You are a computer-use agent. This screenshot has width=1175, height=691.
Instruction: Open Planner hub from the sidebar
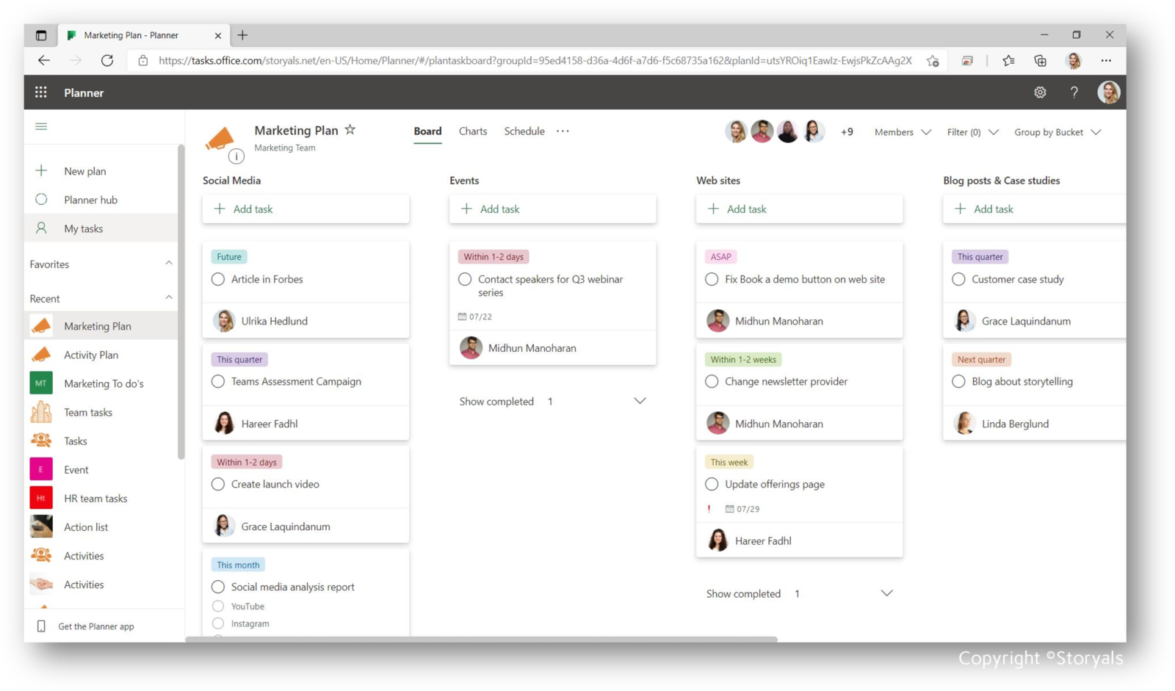[x=90, y=199]
